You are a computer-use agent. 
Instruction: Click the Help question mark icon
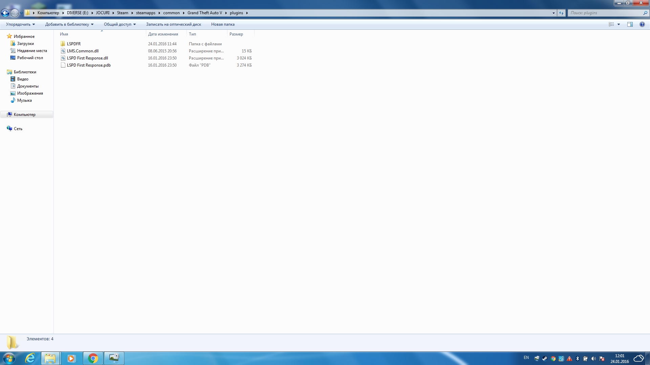642,24
